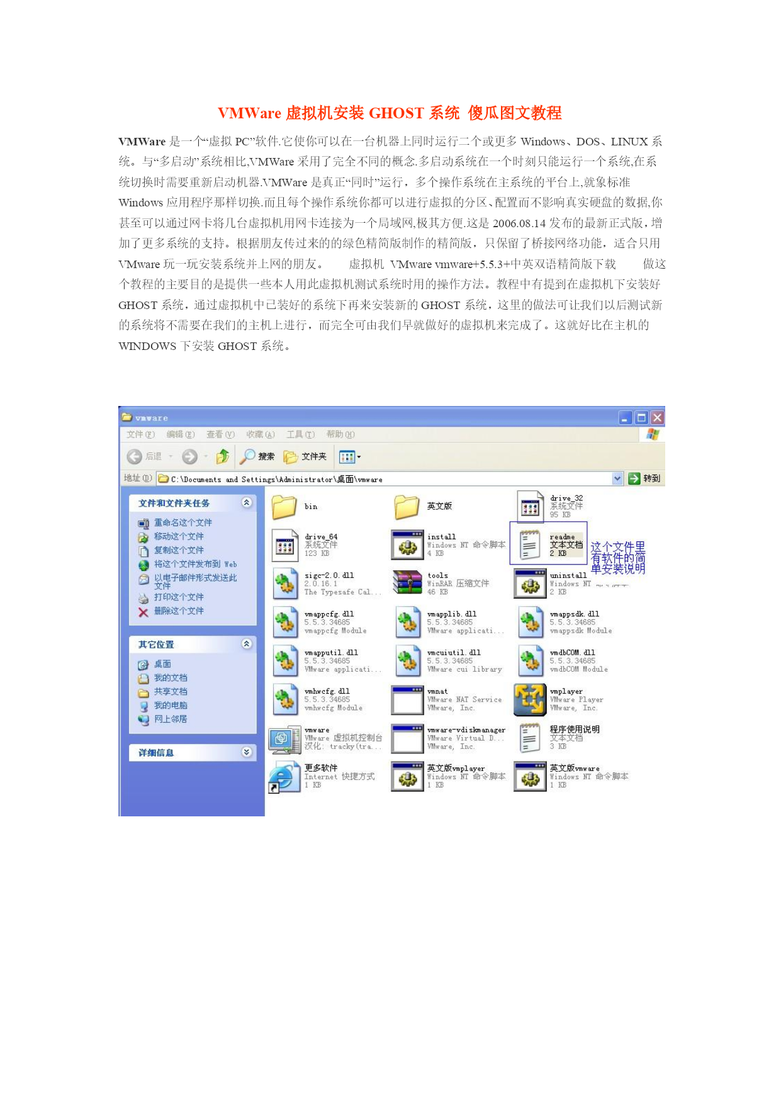Open the 文件(F) menu
This screenshot has width=781, height=1104.
tap(140, 434)
